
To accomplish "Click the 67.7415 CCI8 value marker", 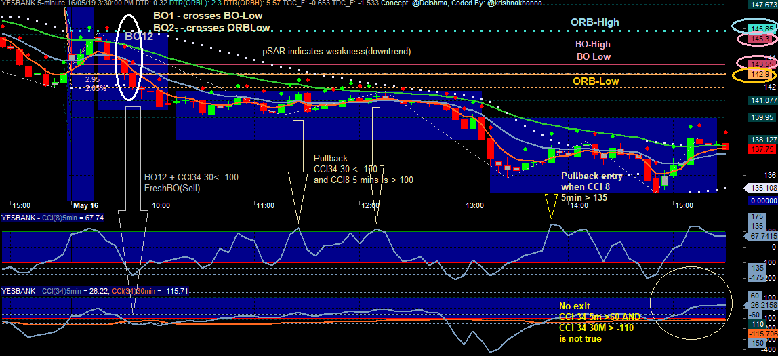I will coord(760,237).
